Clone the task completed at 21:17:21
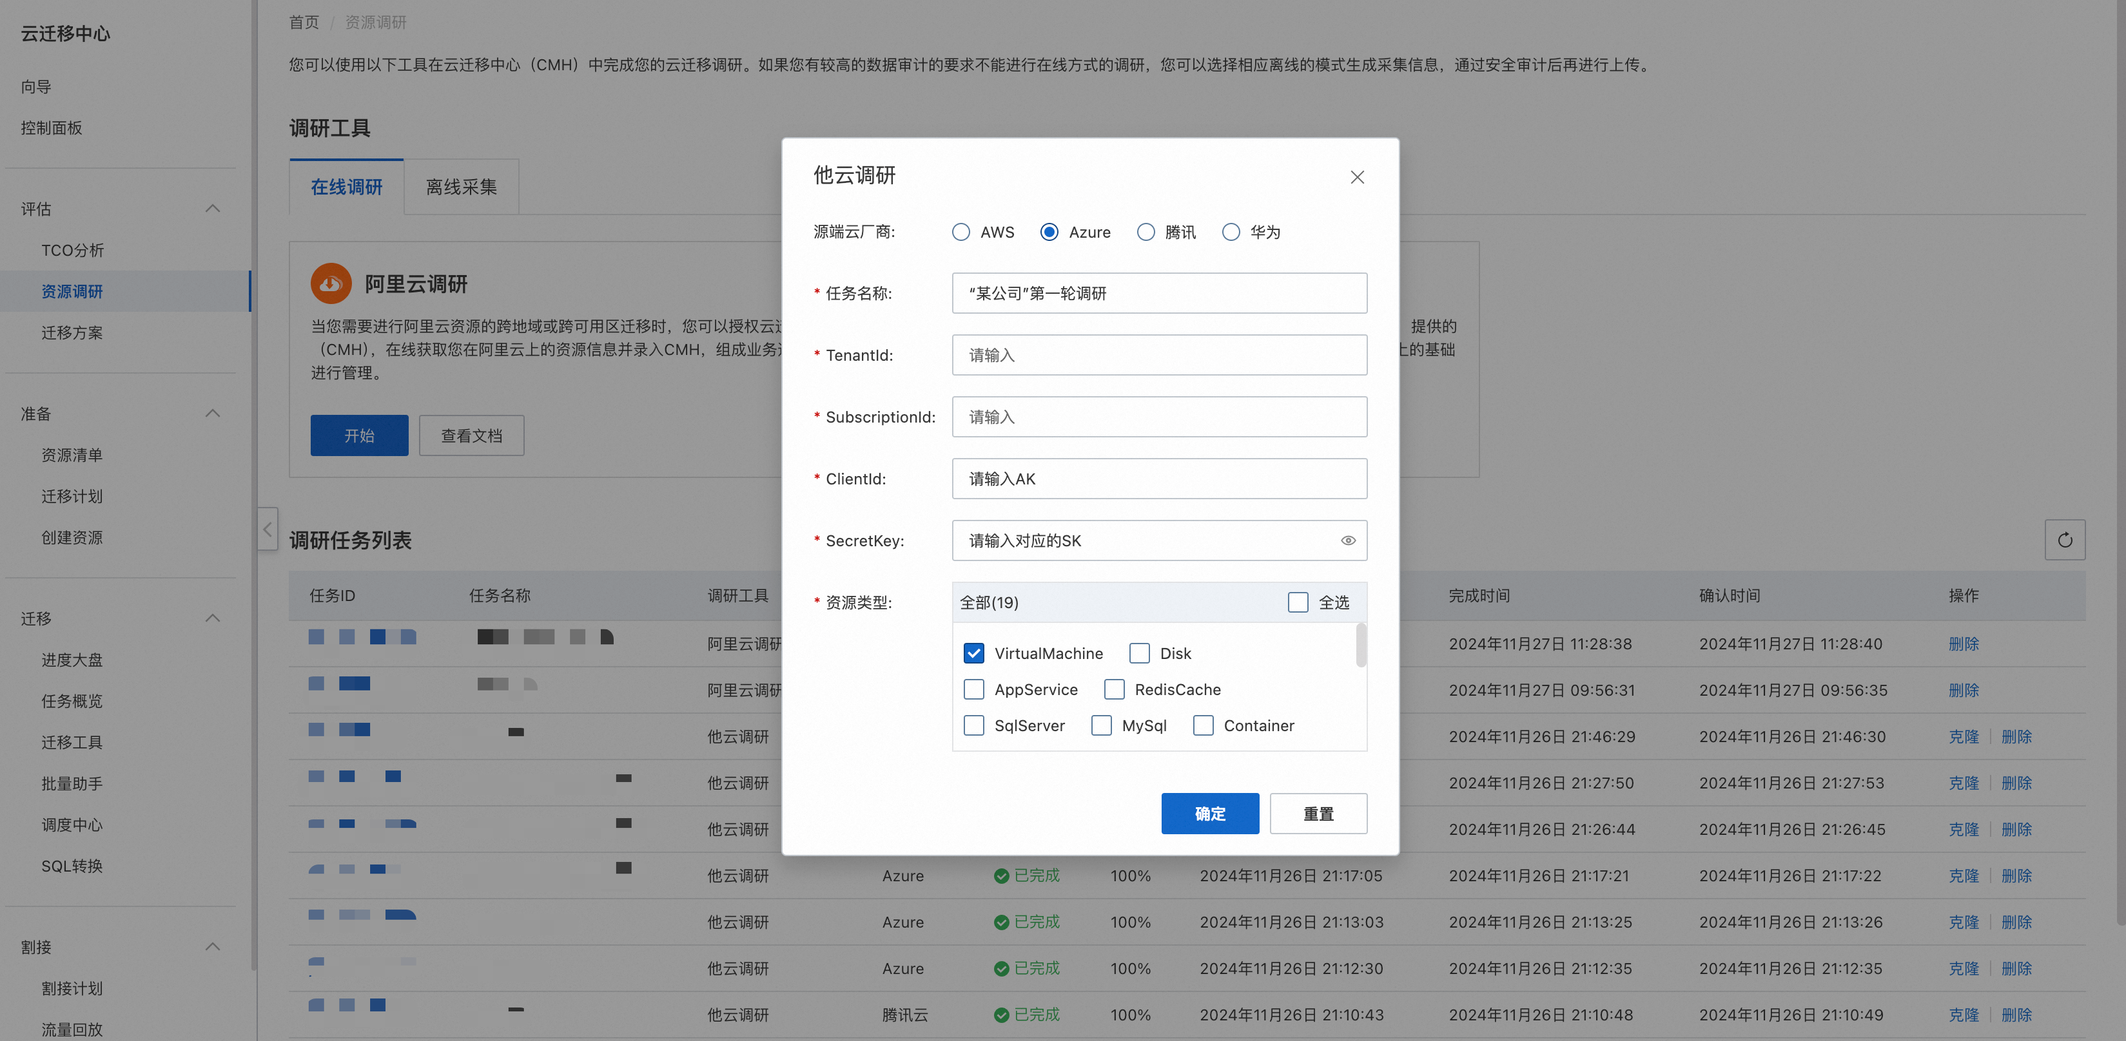The width and height of the screenshot is (2126, 1041). 1964,875
